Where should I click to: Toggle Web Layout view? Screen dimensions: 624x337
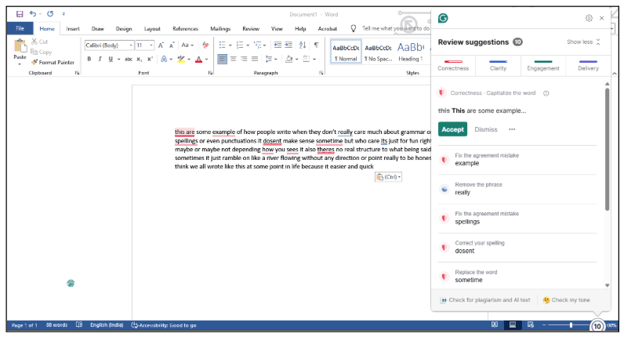(x=531, y=324)
